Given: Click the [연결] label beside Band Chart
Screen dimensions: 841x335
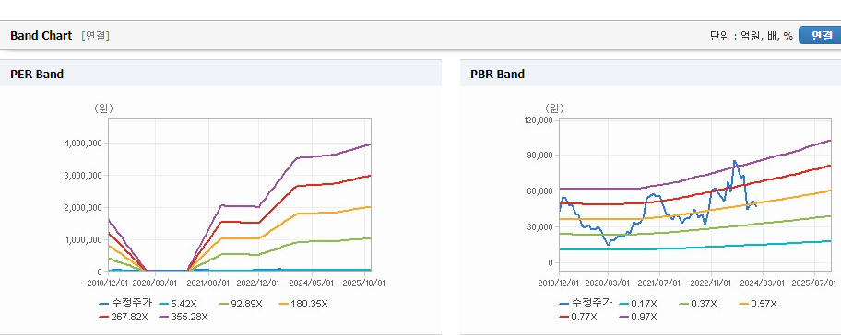Looking at the screenshot, I should point(96,36).
